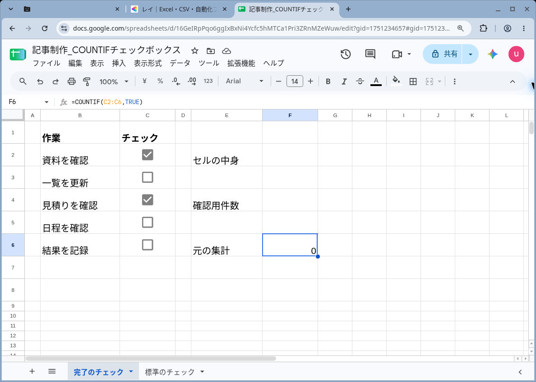Open the zoom 100% dropdown
The width and height of the screenshot is (536, 382).
[x=114, y=81]
